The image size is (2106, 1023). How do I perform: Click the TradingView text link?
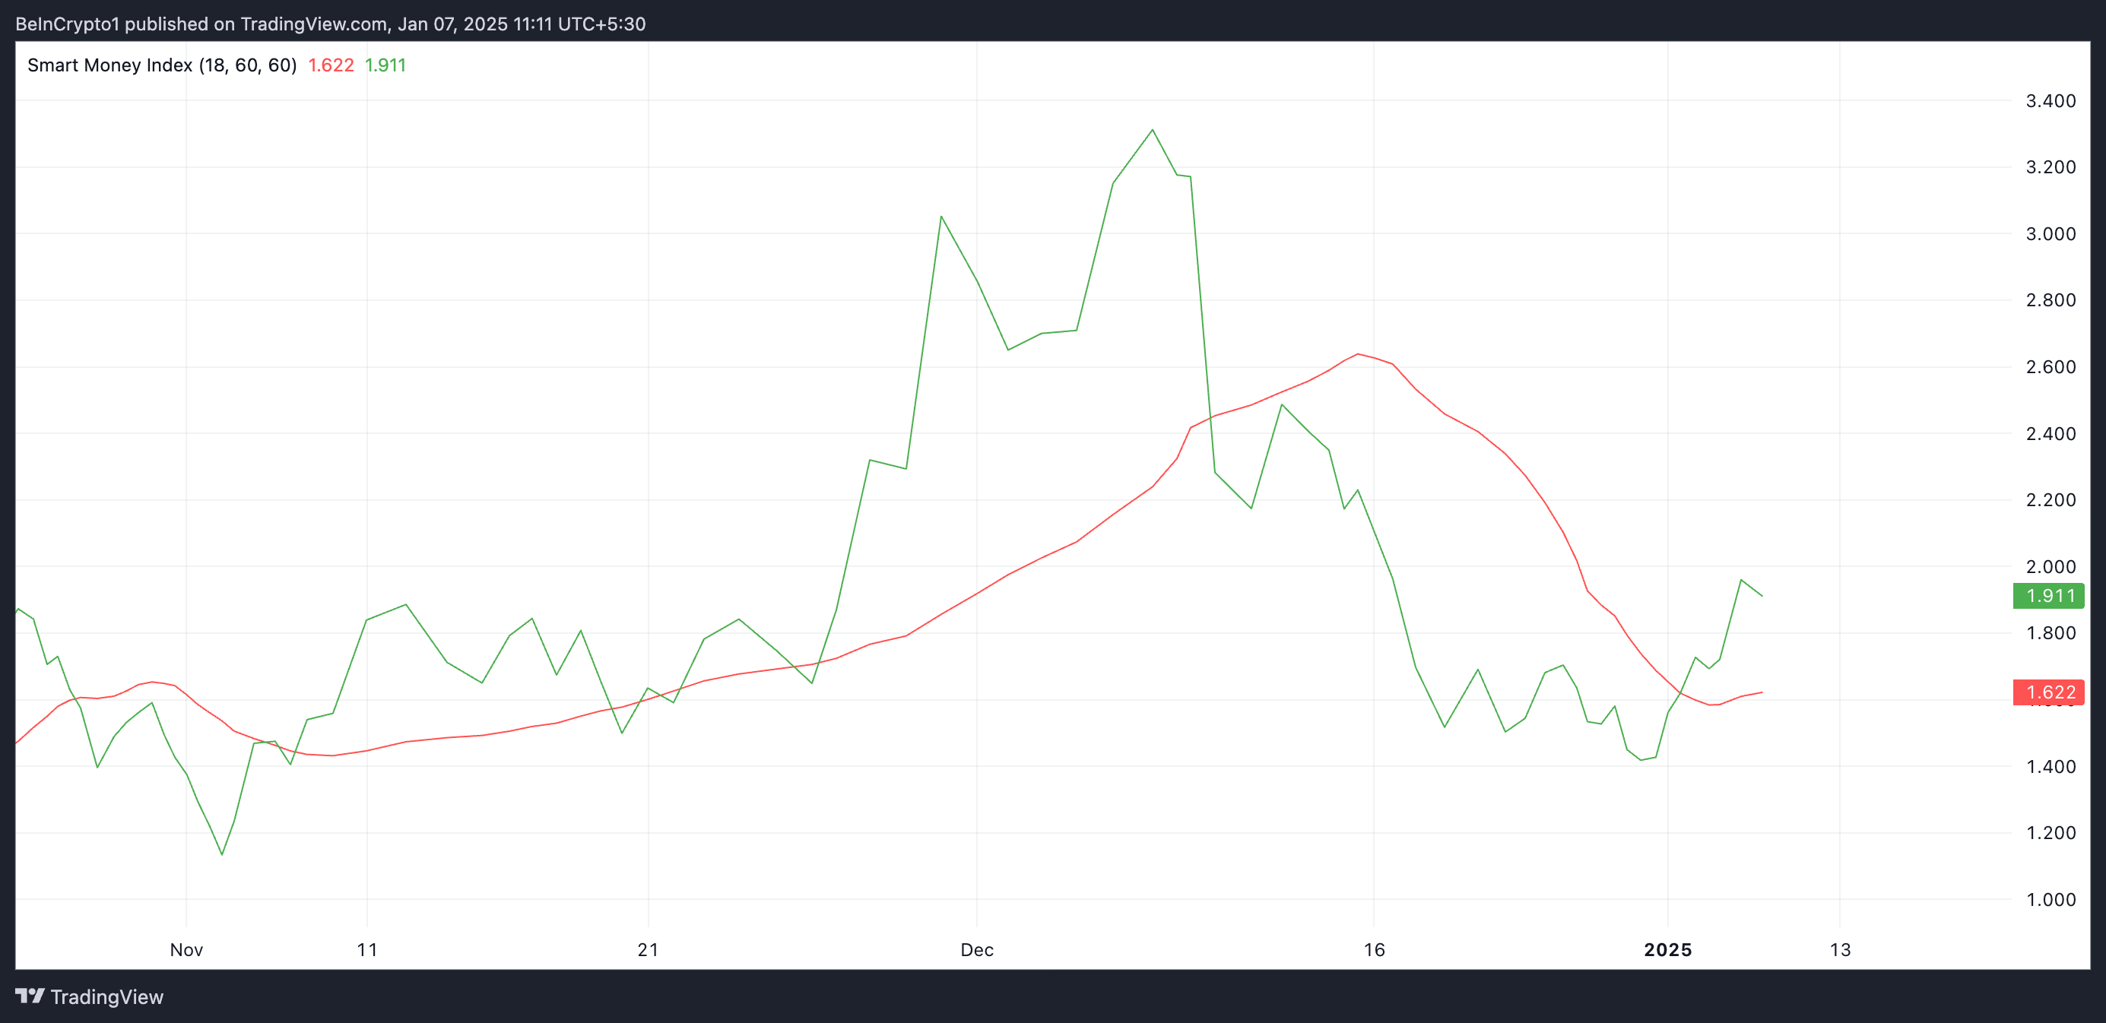[106, 997]
